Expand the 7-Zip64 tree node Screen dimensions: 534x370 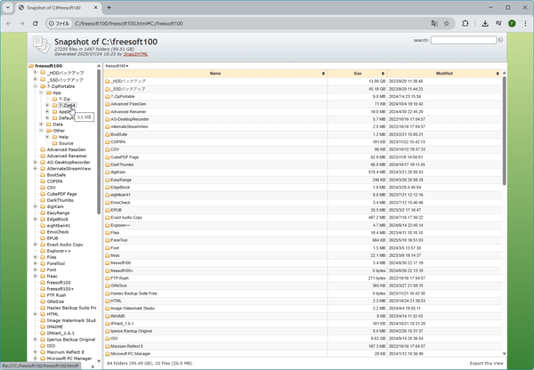tap(47, 105)
